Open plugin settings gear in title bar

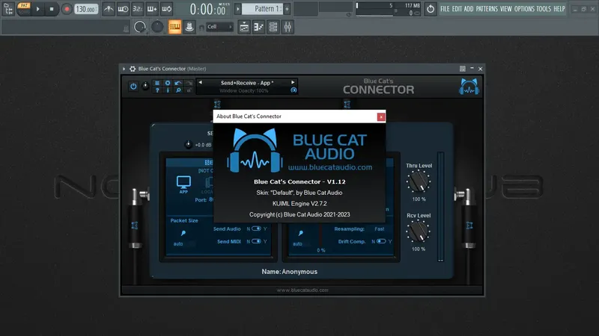click(133, 69)
